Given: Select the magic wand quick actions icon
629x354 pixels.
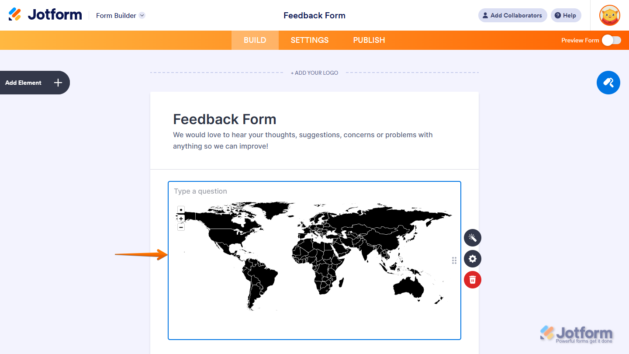Looking at the screenshot, I should coord(472,238).
